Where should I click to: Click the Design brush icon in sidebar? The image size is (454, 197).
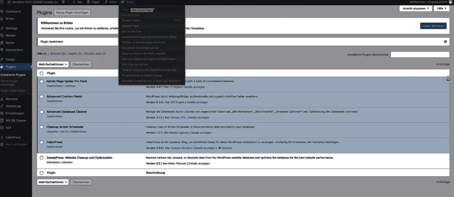point(2,60)
